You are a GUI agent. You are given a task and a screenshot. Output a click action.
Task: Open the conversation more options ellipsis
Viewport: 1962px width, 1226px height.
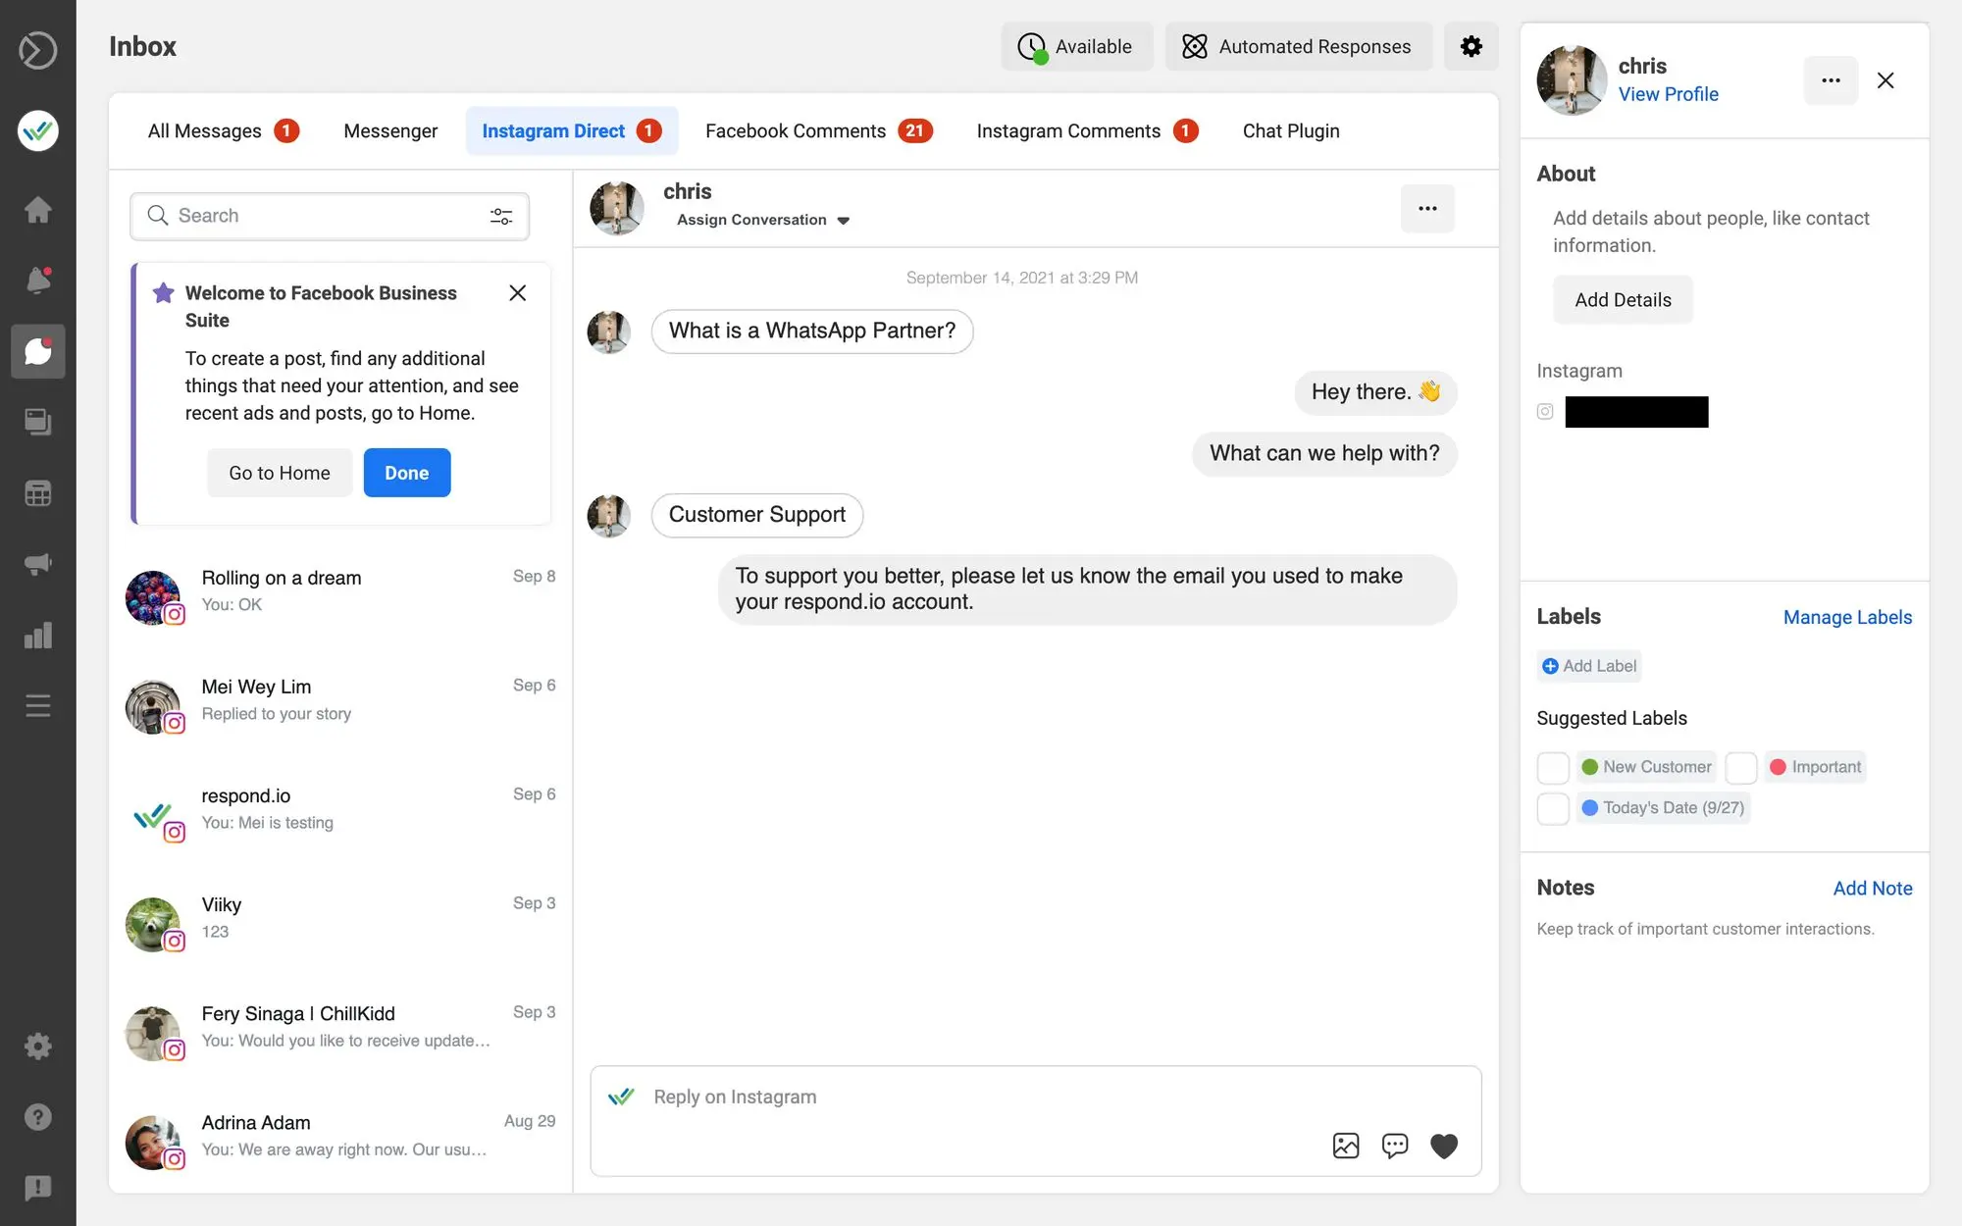[1427, 208]
